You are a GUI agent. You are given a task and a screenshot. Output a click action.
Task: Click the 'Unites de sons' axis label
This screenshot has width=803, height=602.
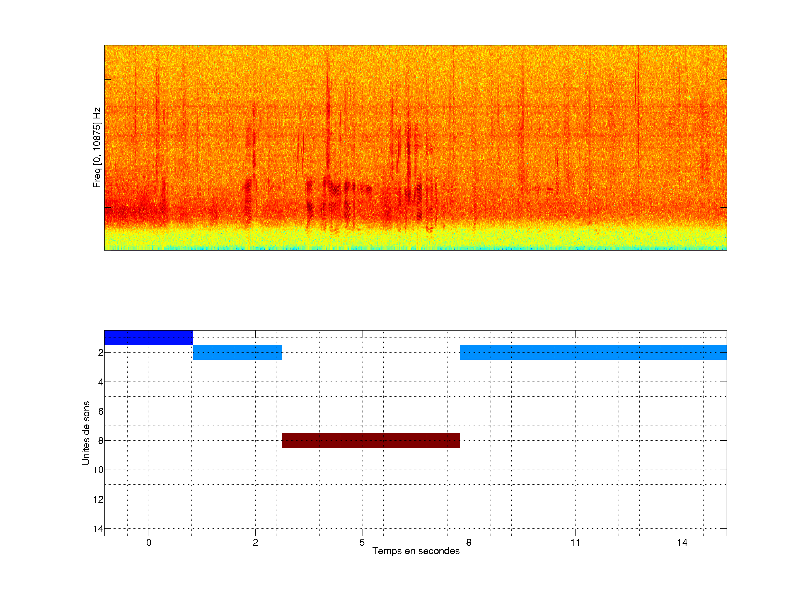86,433
